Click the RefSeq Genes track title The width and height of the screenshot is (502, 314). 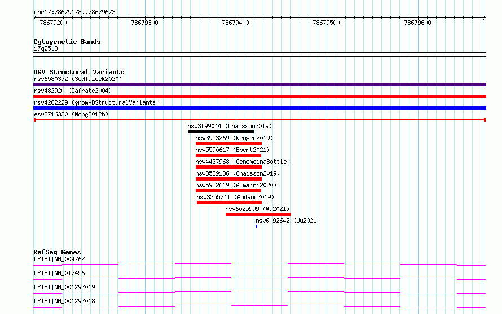tap(57, 252)
